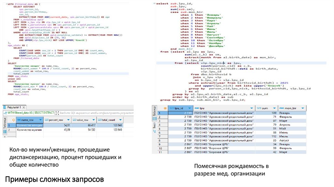Select cell 'Количество женщин'

click(x=30, y=125)
